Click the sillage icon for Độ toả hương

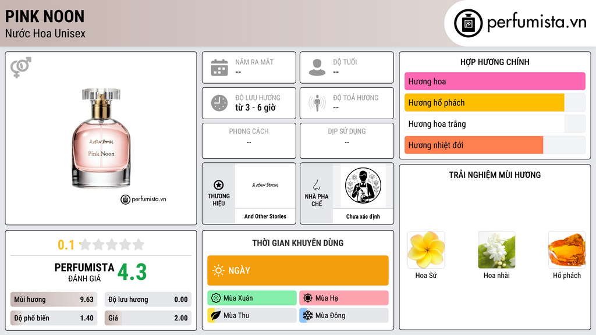317,103
